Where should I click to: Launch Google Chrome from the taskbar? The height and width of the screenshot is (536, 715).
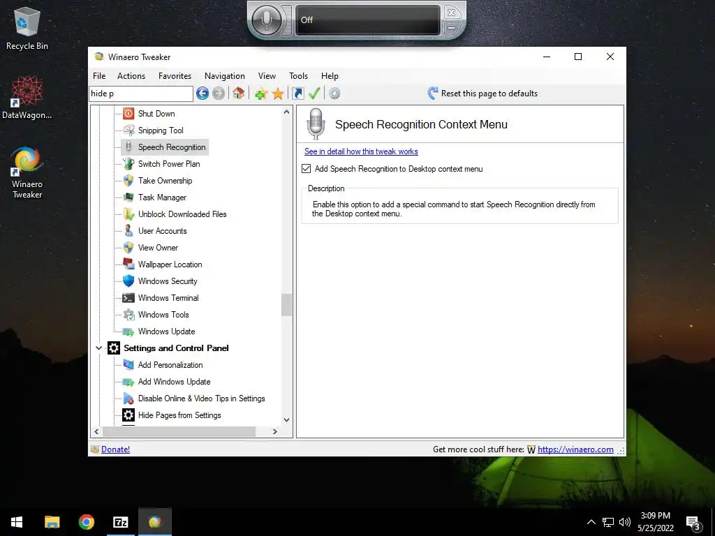point(86,522)
